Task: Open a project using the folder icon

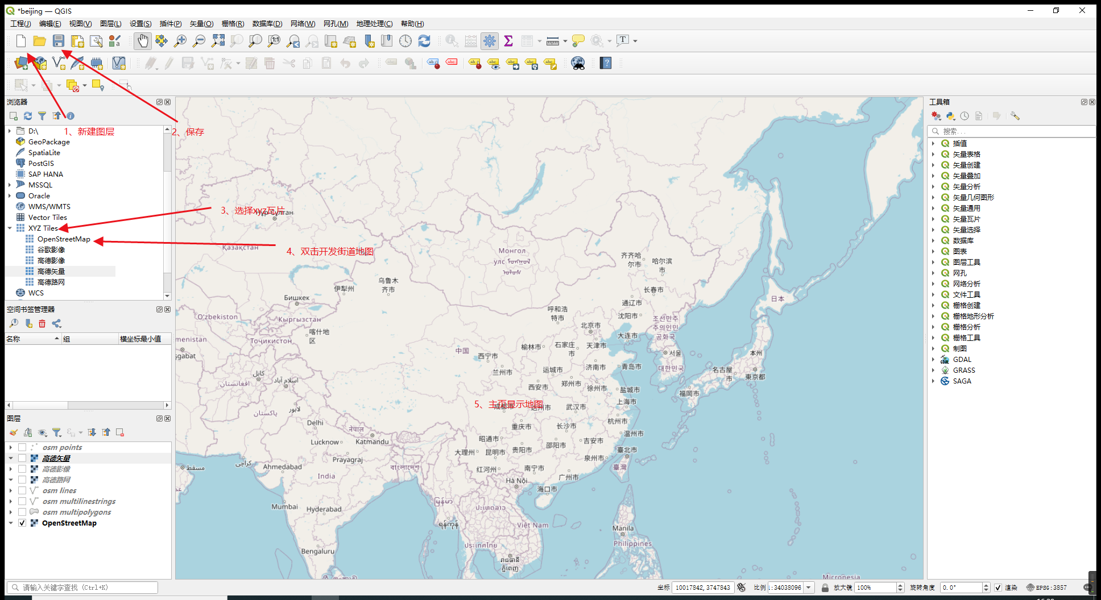Action: point(39,41)
